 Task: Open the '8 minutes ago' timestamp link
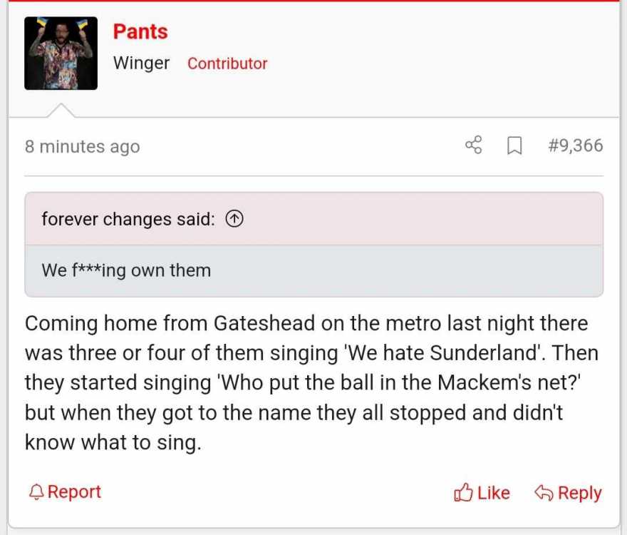point(83,146)
